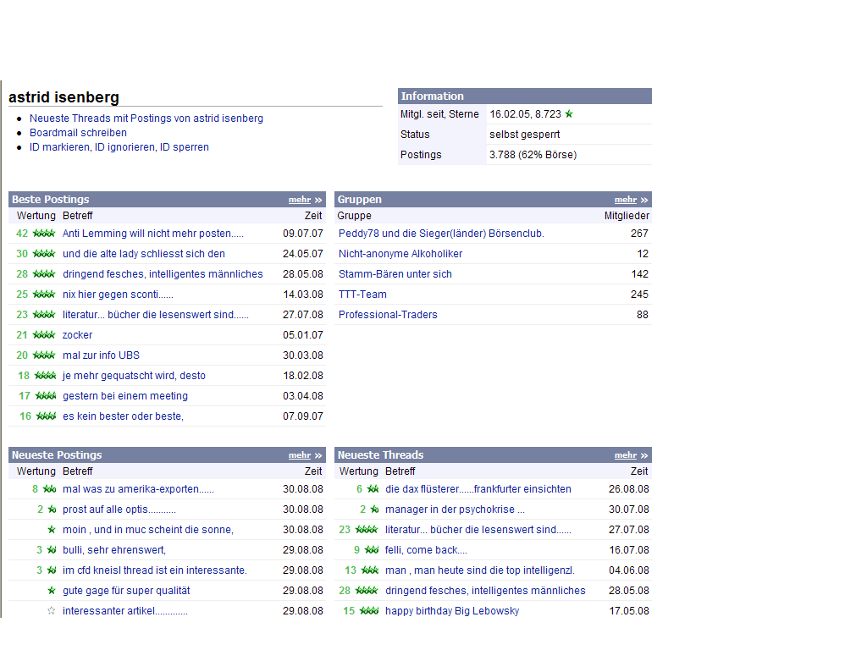Open Boardmail schreiben link
This screenshot has width=867, height=650.
coord(78,133)
